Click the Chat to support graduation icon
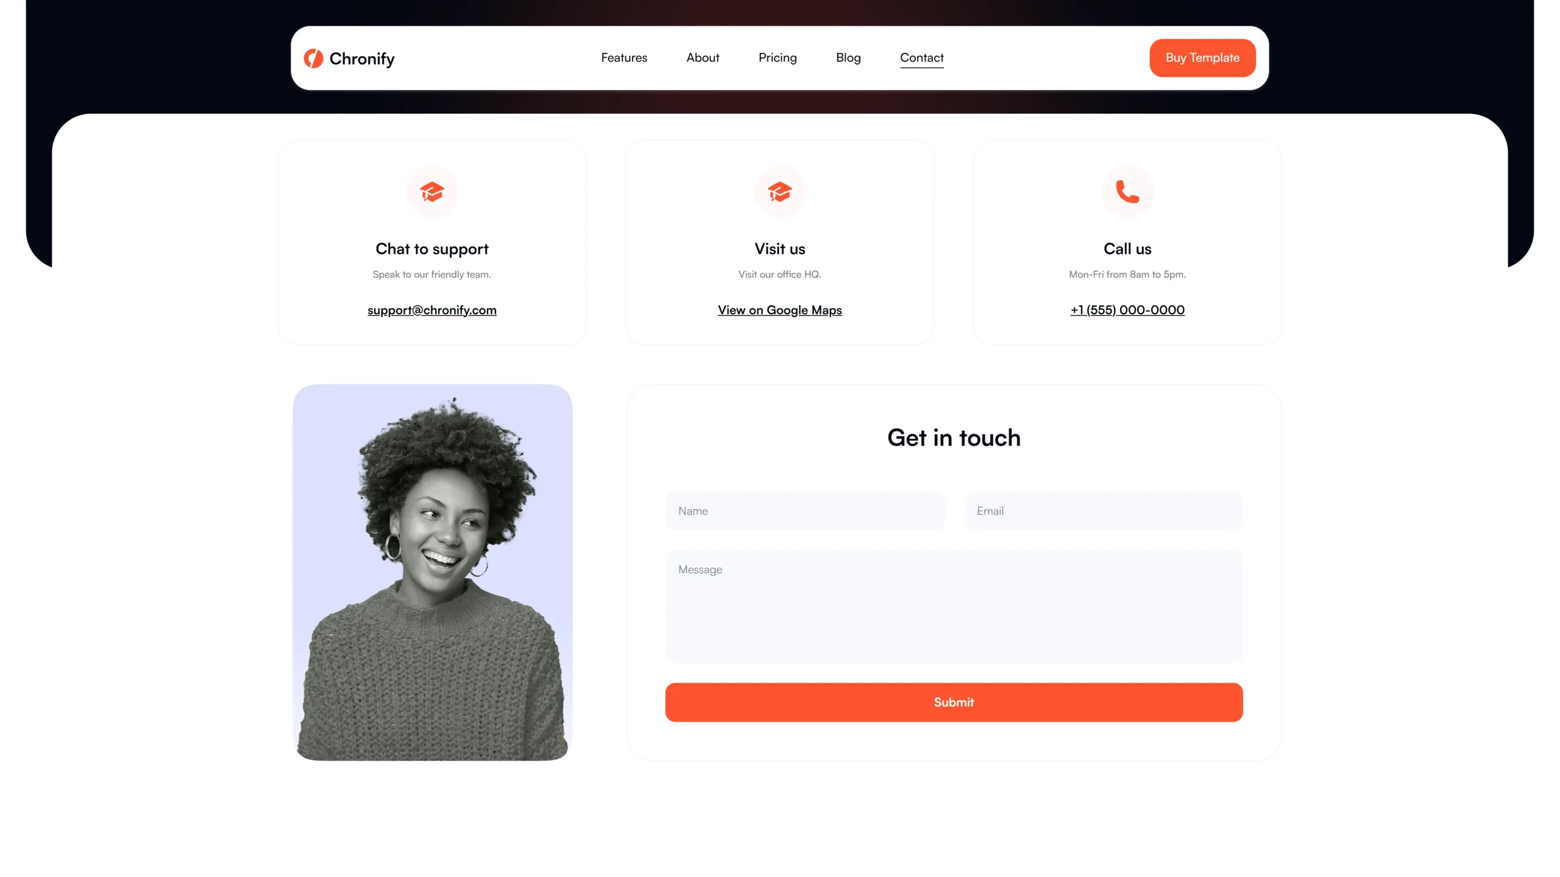The height and width of the screenshot is (877, 1560). coord(432,192)
